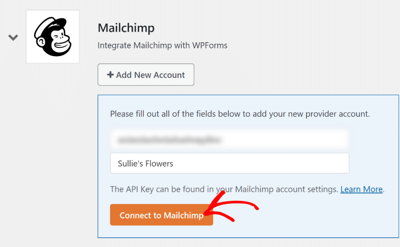Select the Freddie mascot thumbnail image

tap(52, 36)
